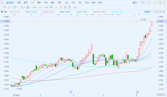167x97 pixels.
Task: Open the ruler tool dropdown arrow
Action: 31,7
